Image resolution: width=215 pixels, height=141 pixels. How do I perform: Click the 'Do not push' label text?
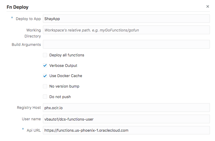click(x=60, y=97)
